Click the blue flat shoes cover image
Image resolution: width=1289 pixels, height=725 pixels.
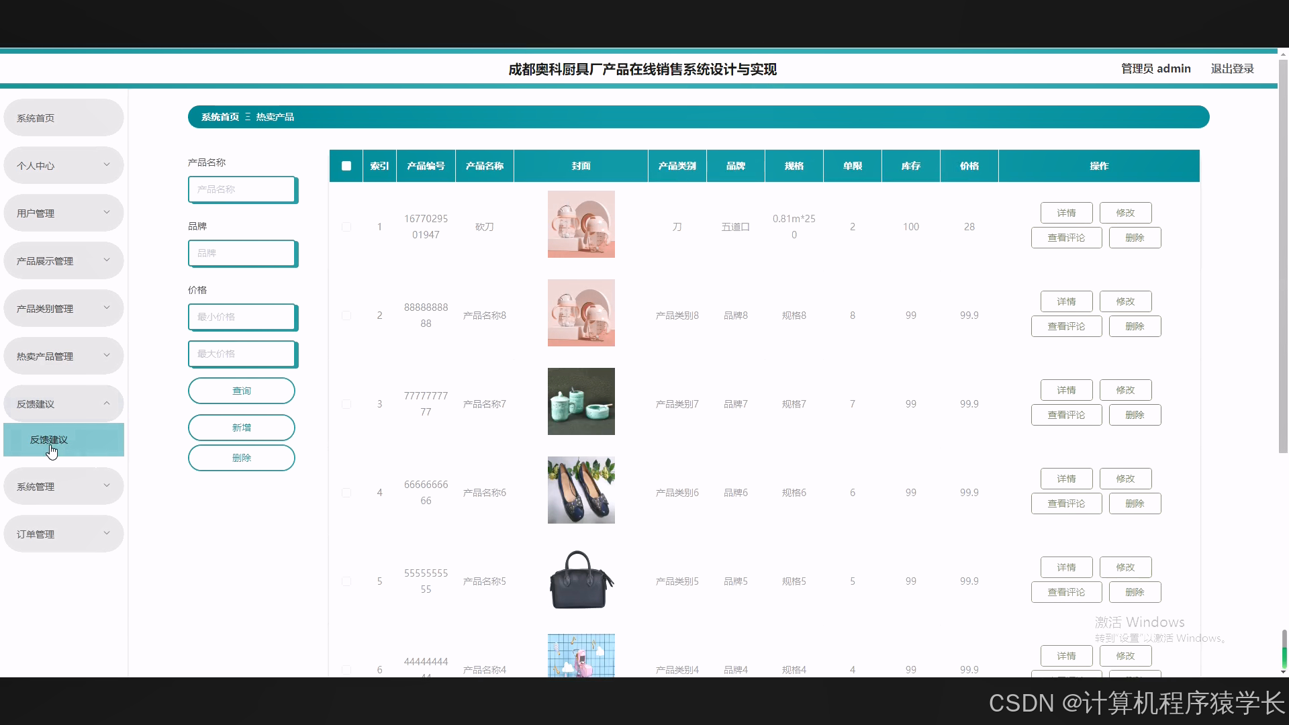581,490
